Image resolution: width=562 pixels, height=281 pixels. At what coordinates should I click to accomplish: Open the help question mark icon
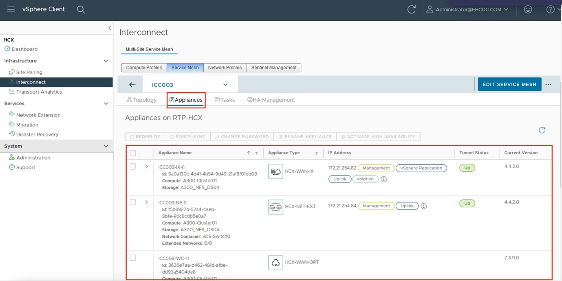point(550,9)
